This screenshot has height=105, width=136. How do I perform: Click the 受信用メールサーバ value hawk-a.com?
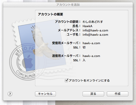pyautogui.click(x=91, y=43)
